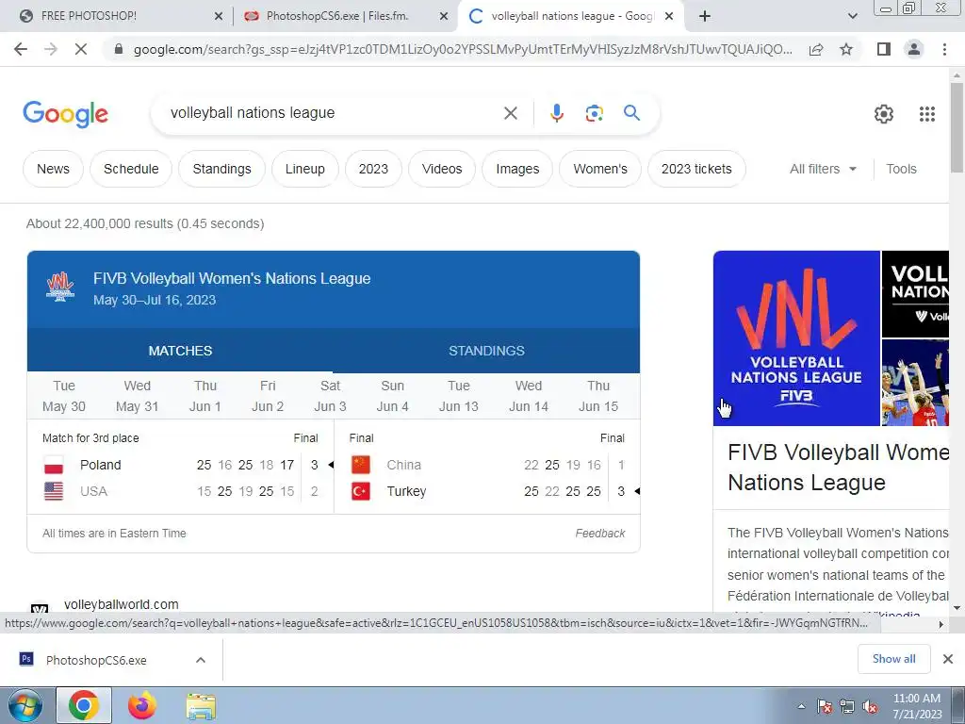
Task: Close the downloads bar
Action: click(x=948, y=659)
